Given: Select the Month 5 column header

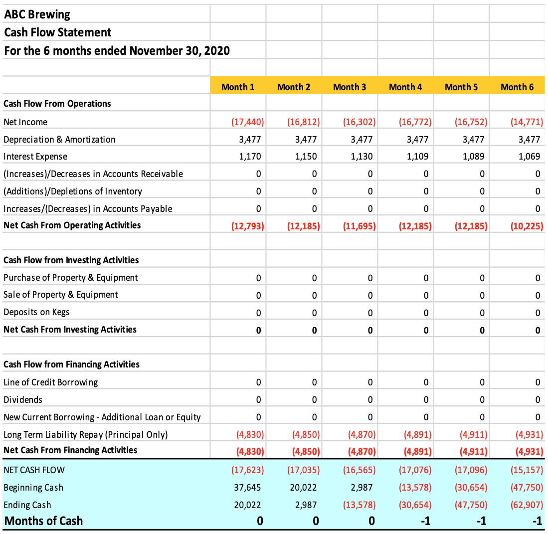Looking at the screenshot, I should (x=461, y=86).
